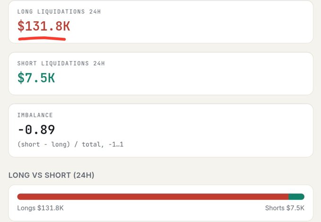Click the "(short - long)" formula text

point(43,144)
